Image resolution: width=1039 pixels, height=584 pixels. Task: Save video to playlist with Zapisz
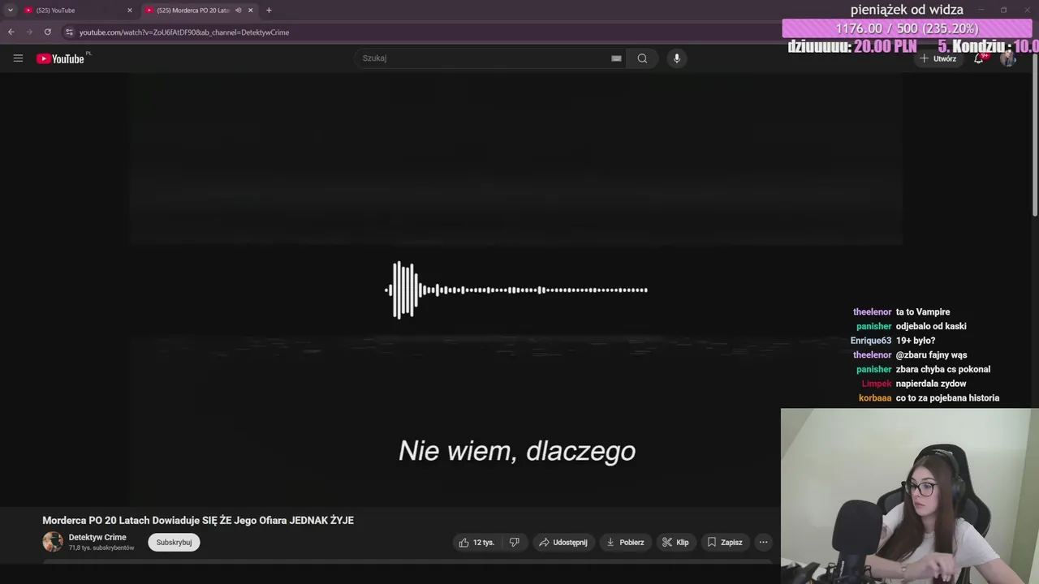[x=725, y=543]
